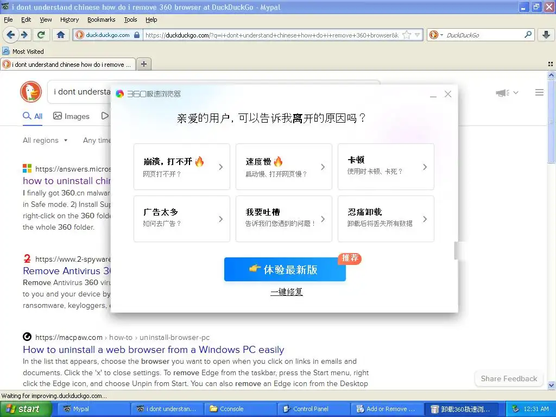Click the macpaw.com result URL
The height and width of the screenshot is (417, 556).
[x=122, y=337]
